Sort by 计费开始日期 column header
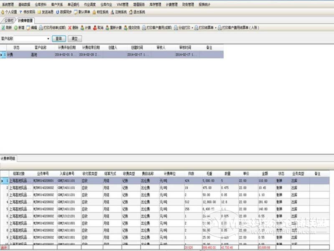The width and height of the screenshot is (334, 251). point(67,48)
